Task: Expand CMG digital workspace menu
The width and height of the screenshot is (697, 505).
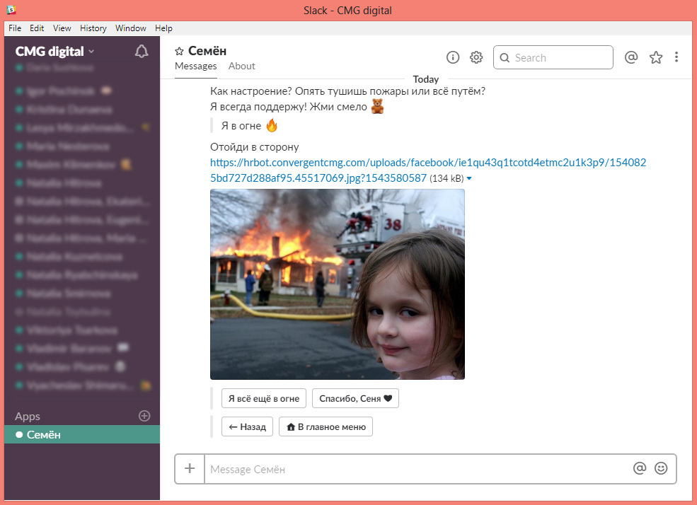Action: (55, 52)
